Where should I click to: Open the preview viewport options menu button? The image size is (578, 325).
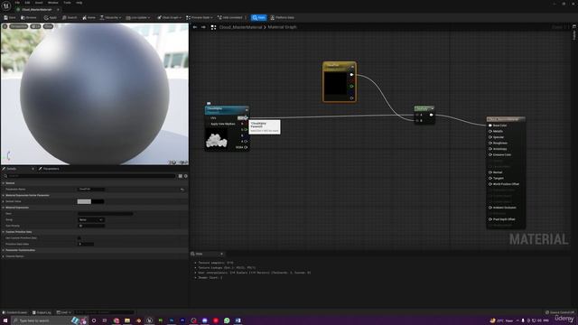tap(5, 26)
